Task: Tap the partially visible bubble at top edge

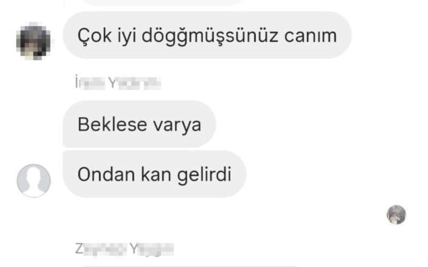Action: click(x=164, y=2)
